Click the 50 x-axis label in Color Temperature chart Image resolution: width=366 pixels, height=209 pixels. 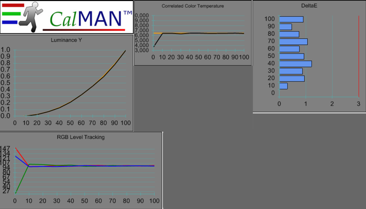tap(198, 57)
